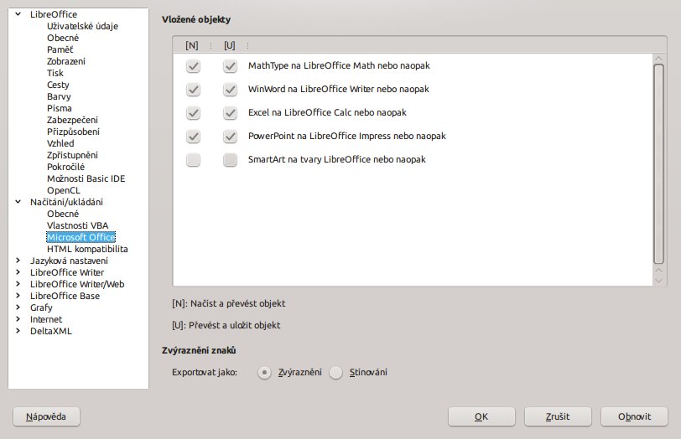The width and height of the screenshot is (681, 439).
Task: Uncheck [U] for MathType conversion
Action: (x=230, y=66)
